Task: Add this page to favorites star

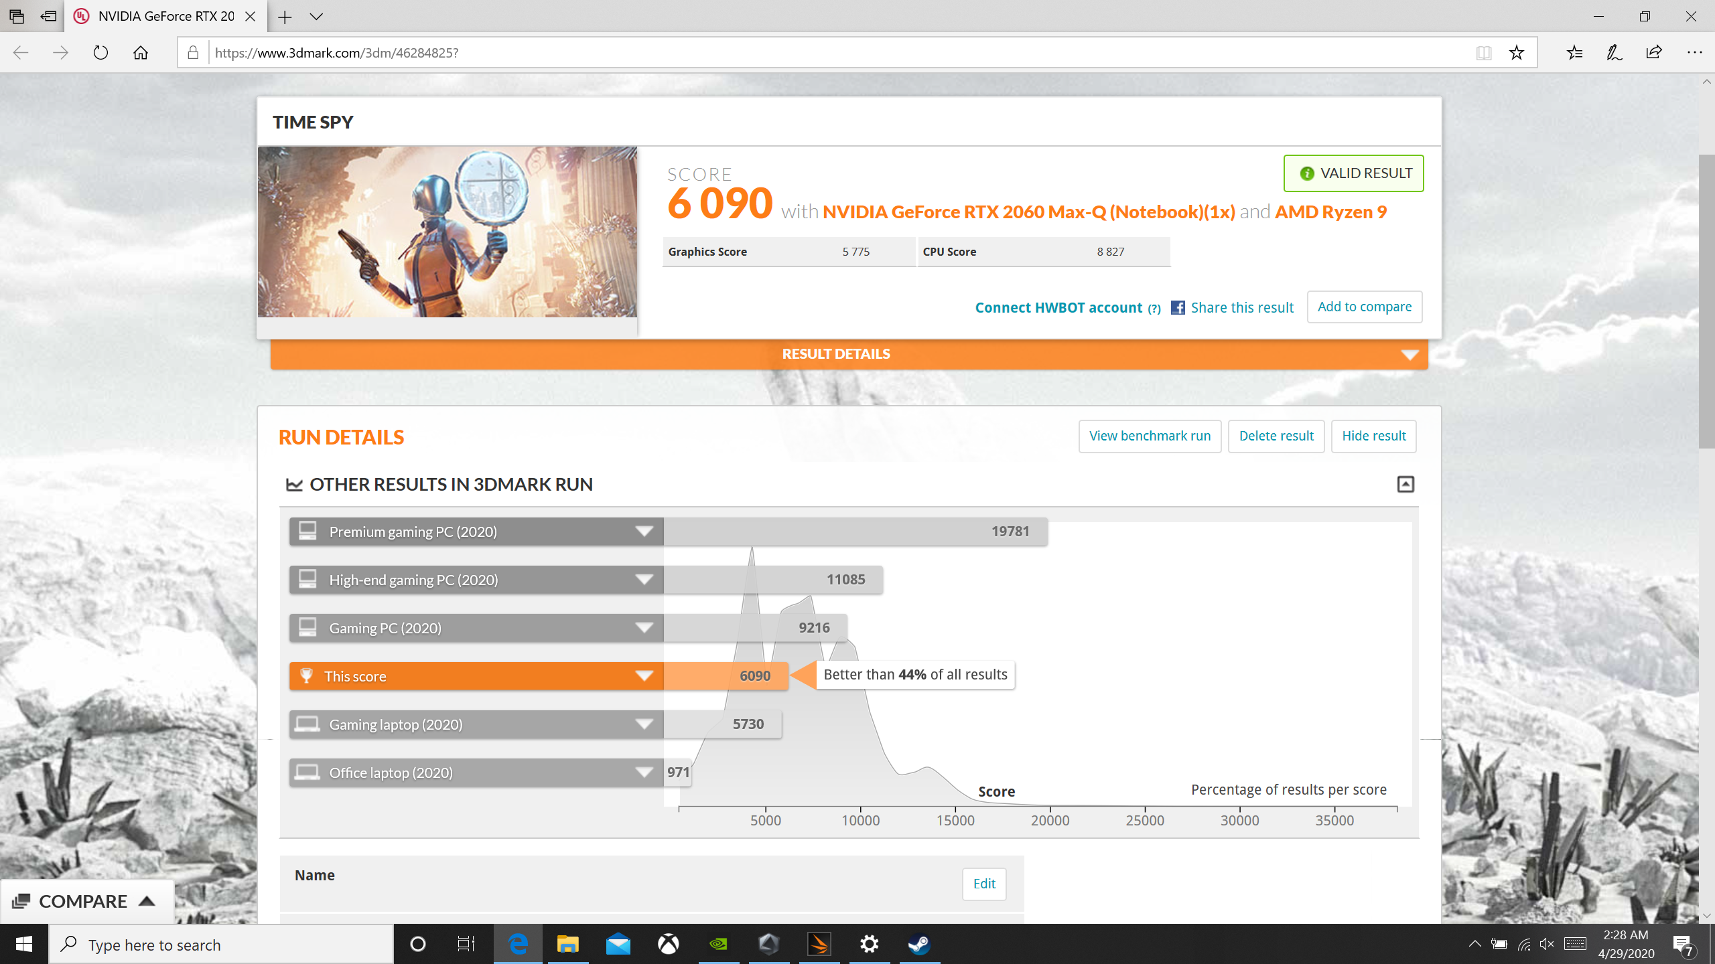Action: click(x=1517, y=52)
